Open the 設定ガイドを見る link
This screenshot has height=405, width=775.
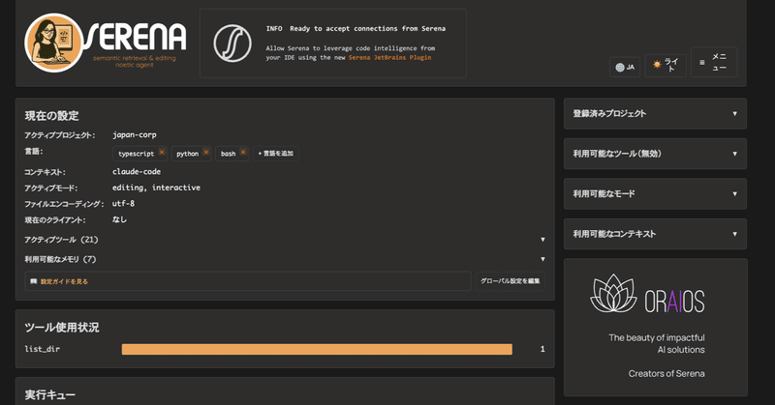(64, 281)
